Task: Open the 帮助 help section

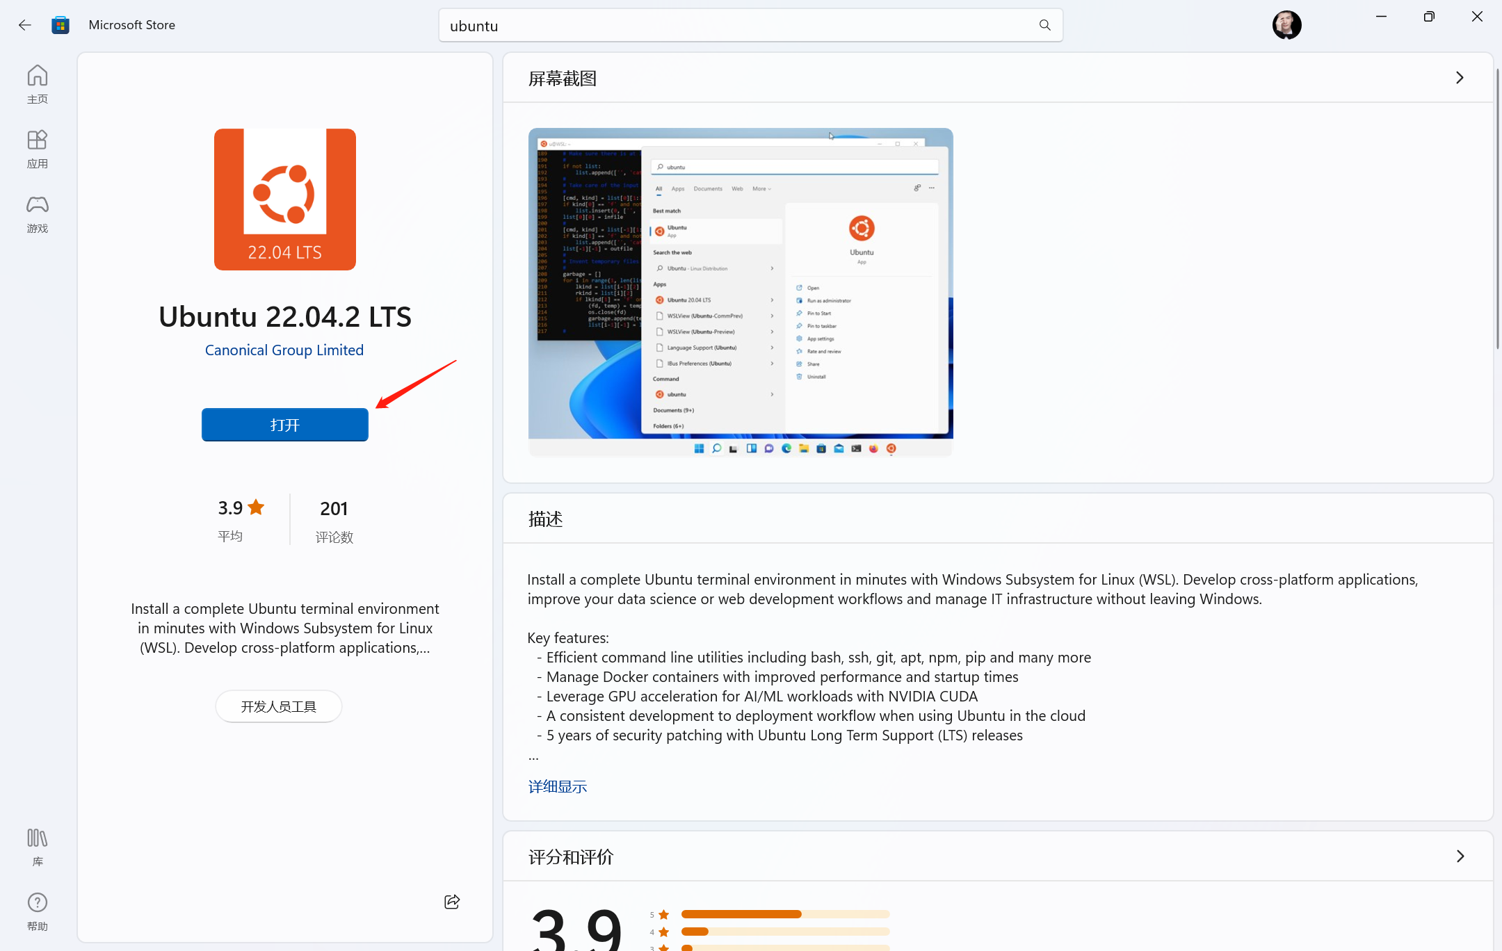Action: 38,911
